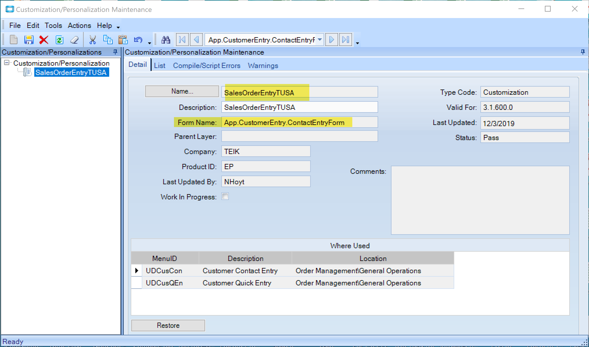Screen dimensions: 589x347
Task: Collapse the Customization/Personalization tree node
Action: tap(7, 63)
